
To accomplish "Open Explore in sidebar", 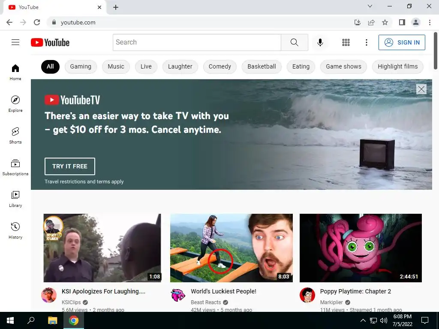I will (x=15, y=104).
